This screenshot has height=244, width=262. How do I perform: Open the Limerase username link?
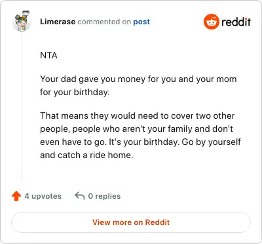(58, 22)
